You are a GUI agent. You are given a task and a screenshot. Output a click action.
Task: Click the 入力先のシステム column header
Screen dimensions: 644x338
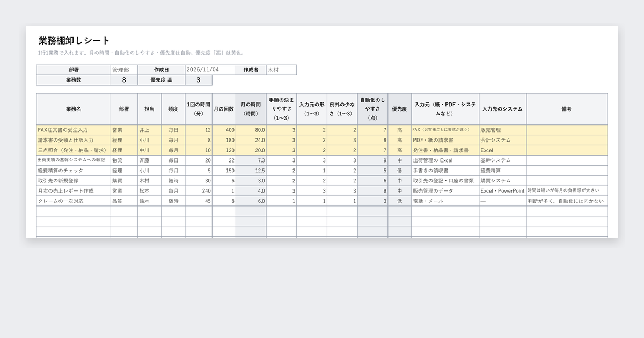(503, 109)
